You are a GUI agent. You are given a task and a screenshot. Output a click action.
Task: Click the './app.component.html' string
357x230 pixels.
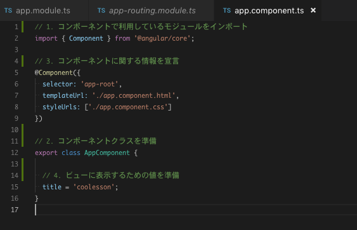coord(134,95)
